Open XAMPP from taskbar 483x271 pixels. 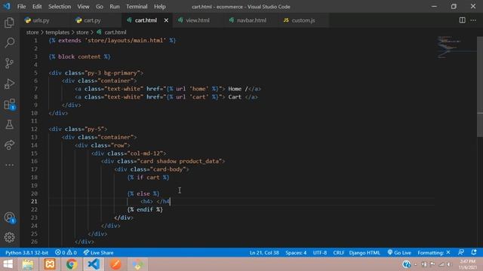[50, 264]
